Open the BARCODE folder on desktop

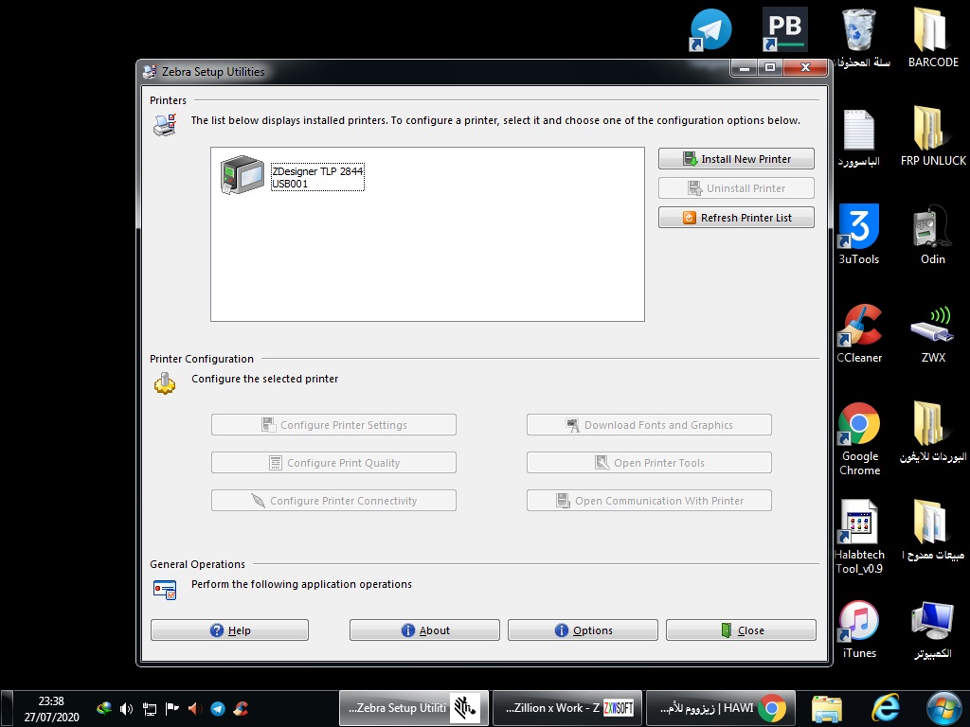tap(933, 38)
